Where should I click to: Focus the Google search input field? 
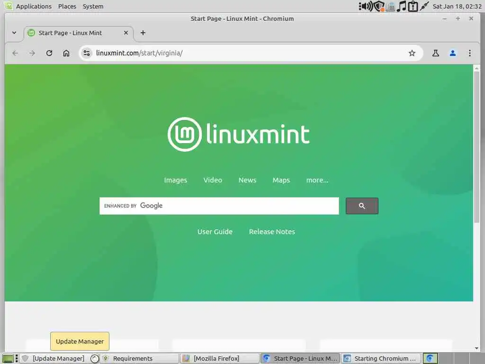(219, 206)
